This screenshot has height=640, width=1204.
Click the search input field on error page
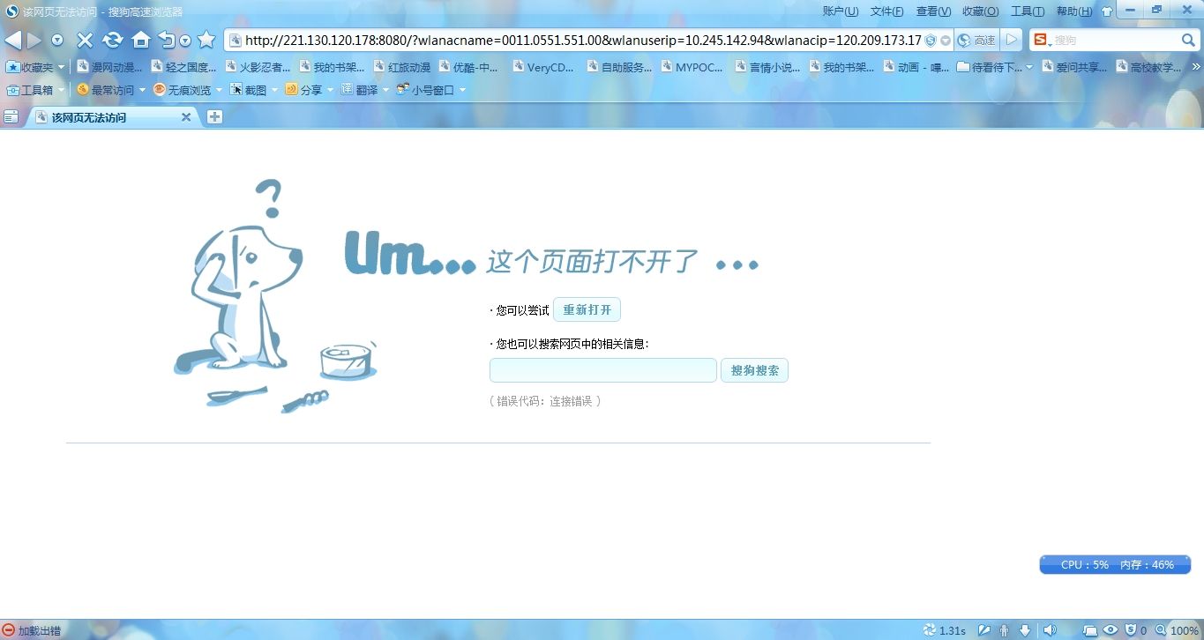602,370
